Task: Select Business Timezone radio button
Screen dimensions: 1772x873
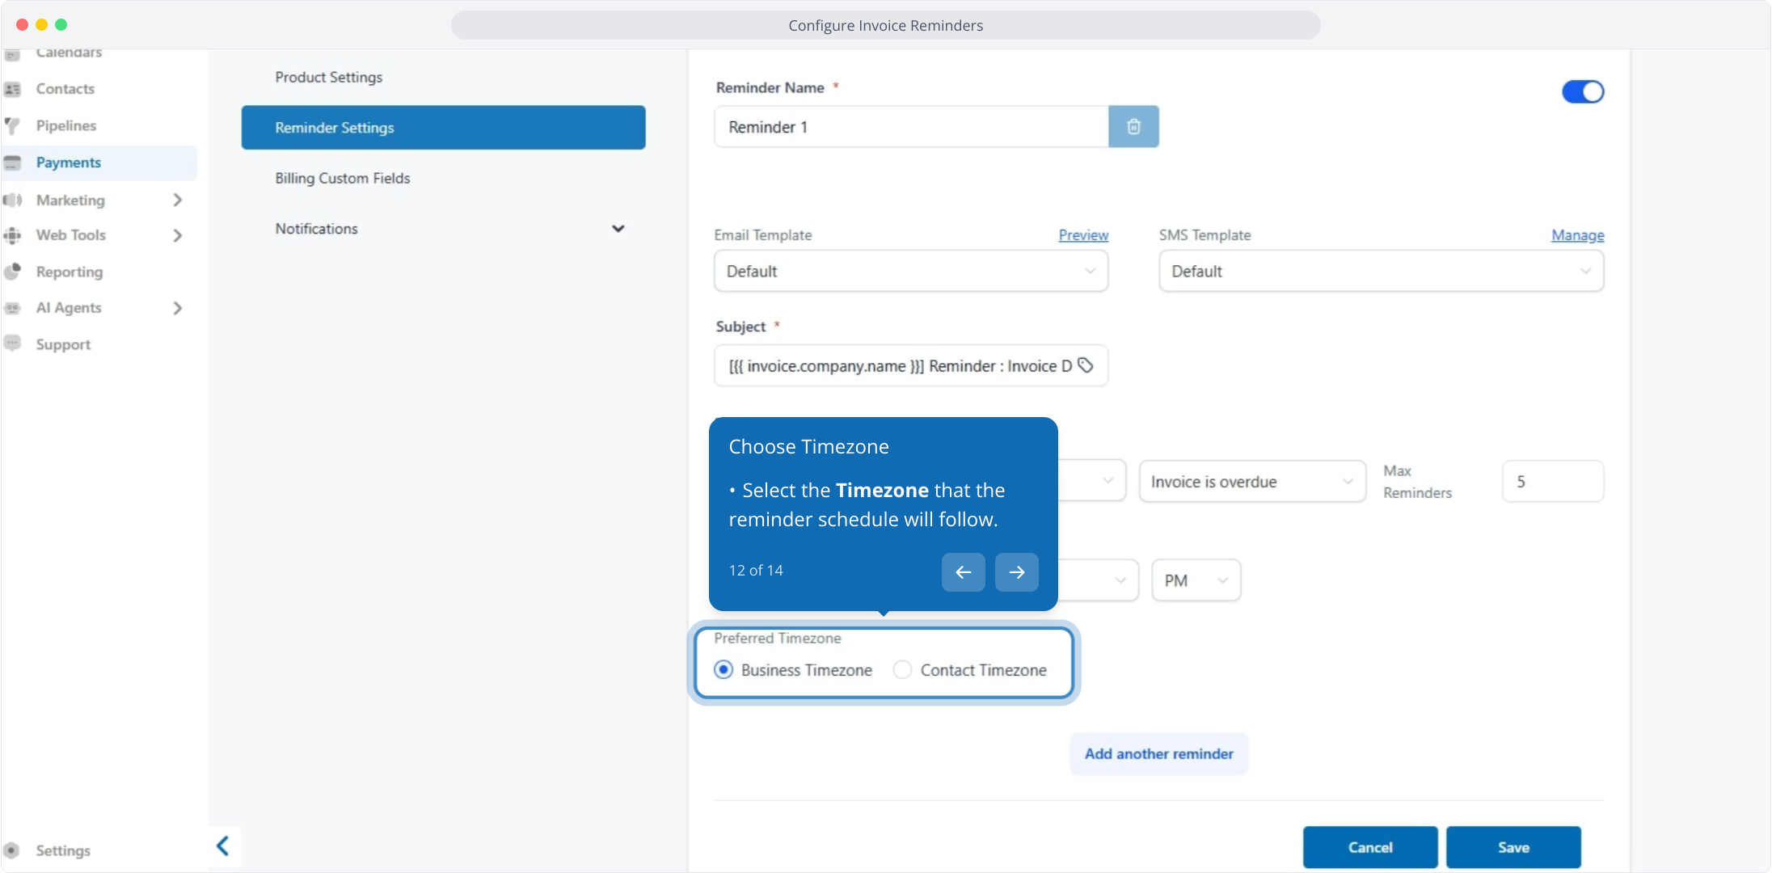Action: pos(724,670)
